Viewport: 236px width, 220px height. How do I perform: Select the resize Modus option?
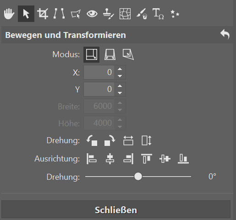tap(91, 54)
